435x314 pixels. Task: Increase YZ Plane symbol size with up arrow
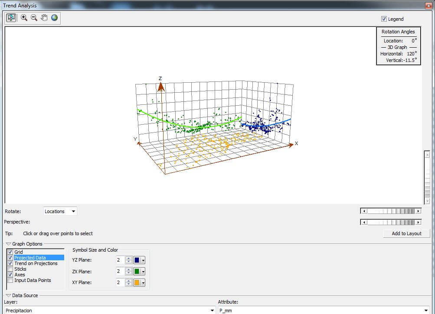pos(128,258)
